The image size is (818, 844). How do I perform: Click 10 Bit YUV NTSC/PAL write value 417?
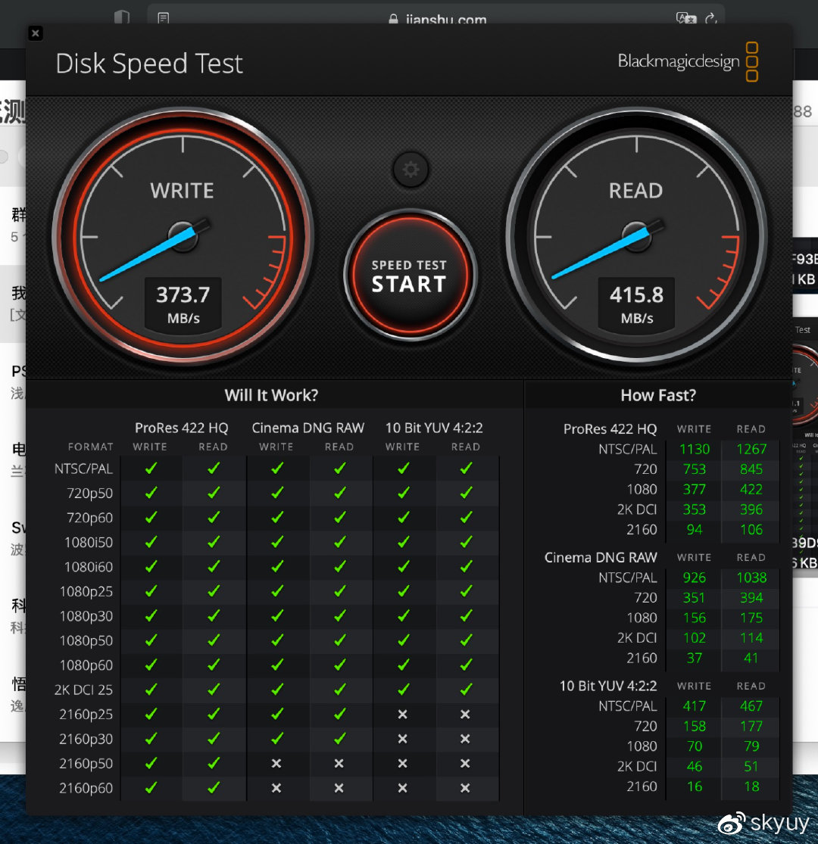[x=695, y=706]
